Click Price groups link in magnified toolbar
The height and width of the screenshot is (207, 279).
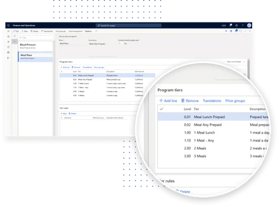click(235, 101)
